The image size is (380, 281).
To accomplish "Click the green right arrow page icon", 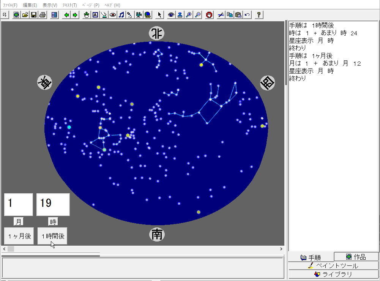I will pyautogui.click(x=75, y=15).
